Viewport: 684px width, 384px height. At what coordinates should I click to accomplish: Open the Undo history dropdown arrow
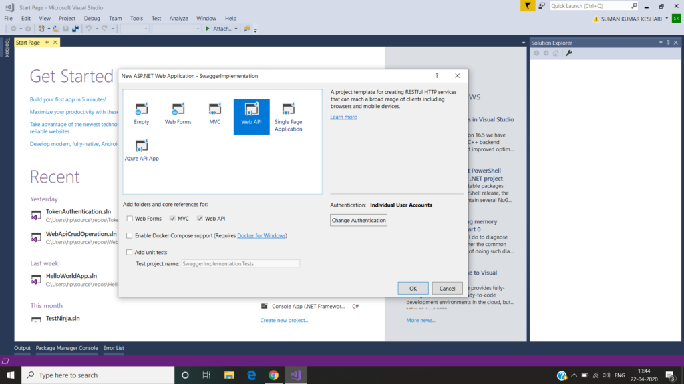(x=96, y=29)
